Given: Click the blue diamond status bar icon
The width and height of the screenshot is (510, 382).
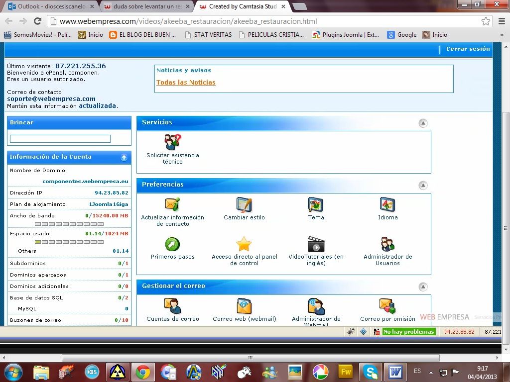Looking at the screenshot, I should (x=363, y=332).
